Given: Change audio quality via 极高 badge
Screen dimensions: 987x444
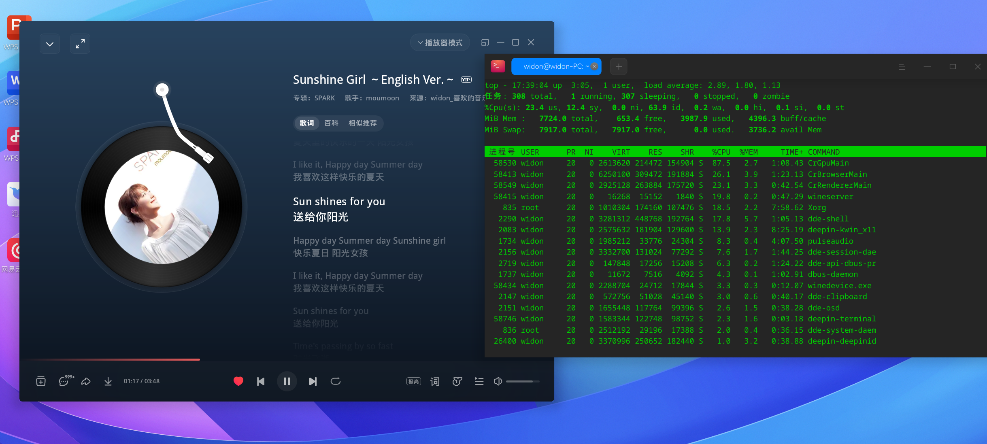Looking at the screenshot, I should (414, 381).
